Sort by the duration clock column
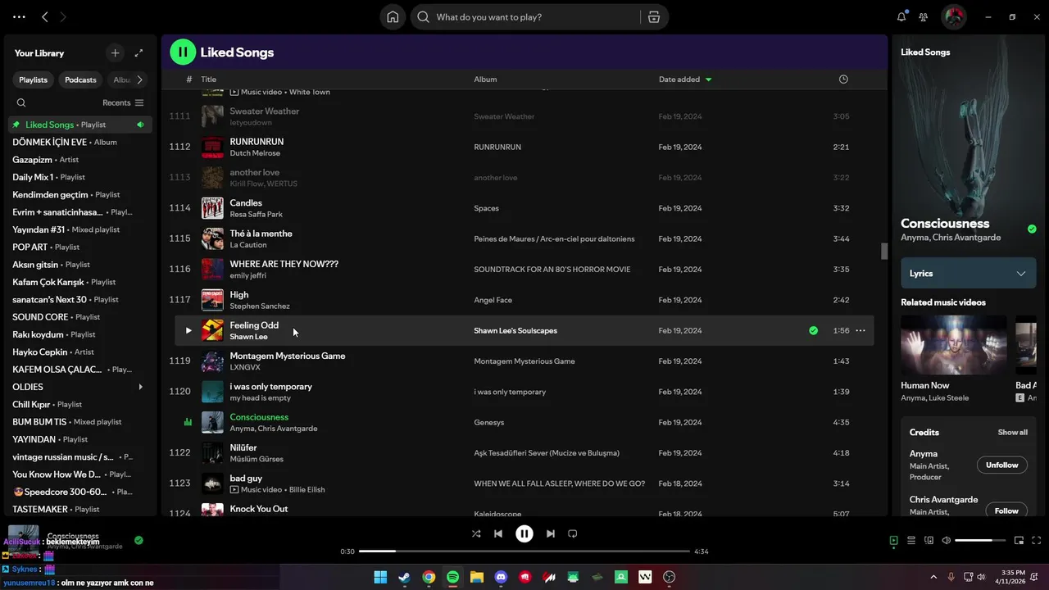 (x=843, y=79)
